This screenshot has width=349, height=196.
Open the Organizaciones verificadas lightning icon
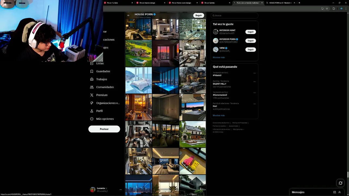pos(92,103)
